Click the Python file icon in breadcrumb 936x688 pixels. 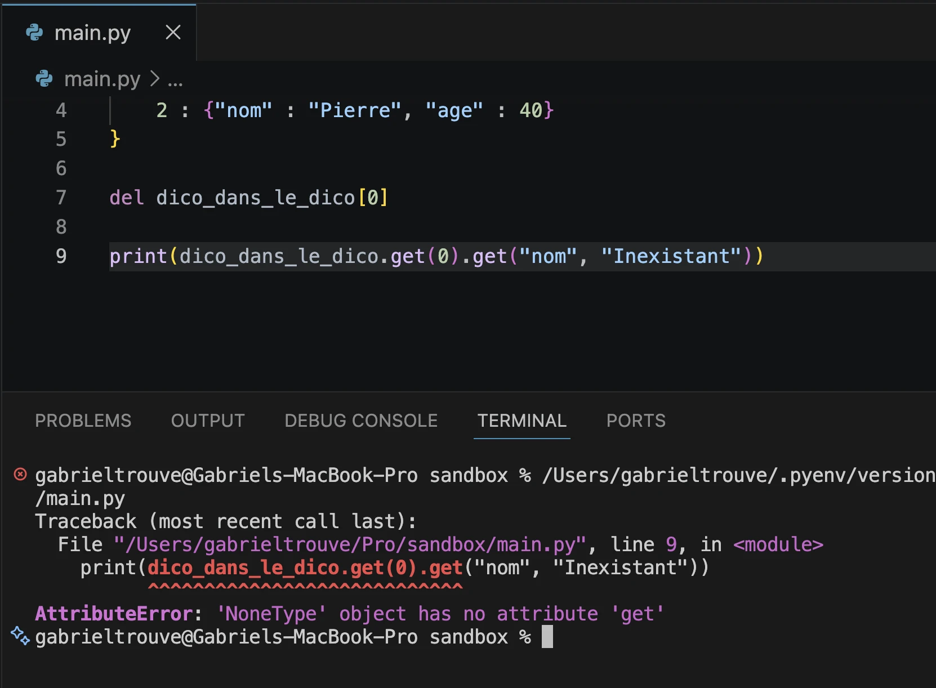(x=44, y=79)
